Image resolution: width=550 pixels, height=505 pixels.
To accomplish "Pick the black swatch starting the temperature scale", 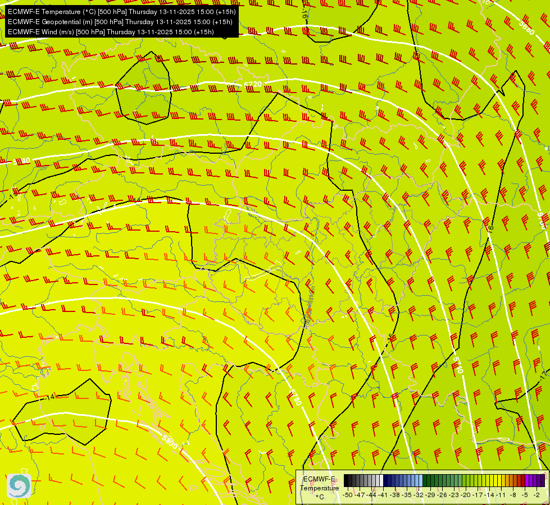I will coord(346,480).
